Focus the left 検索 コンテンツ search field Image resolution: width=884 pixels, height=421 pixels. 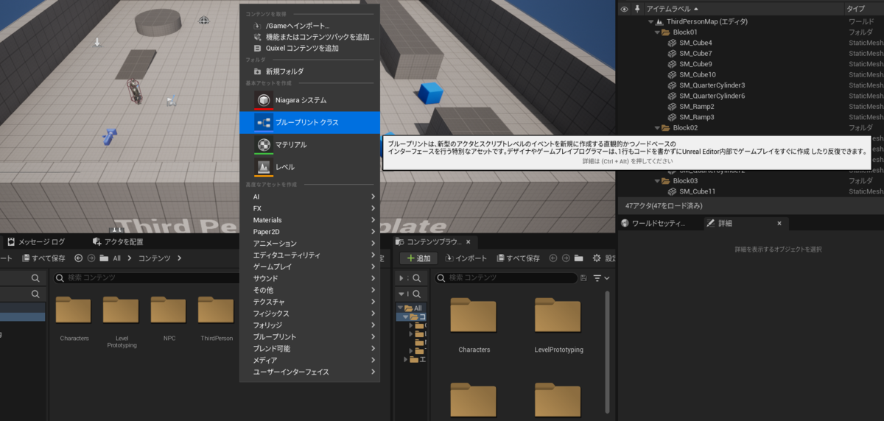(147, 278)
